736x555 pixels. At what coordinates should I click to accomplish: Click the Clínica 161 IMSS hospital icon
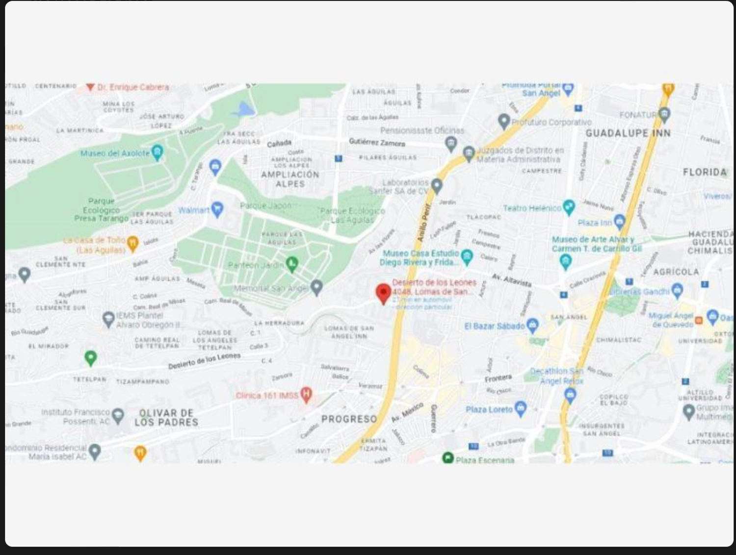coord(306,395)
